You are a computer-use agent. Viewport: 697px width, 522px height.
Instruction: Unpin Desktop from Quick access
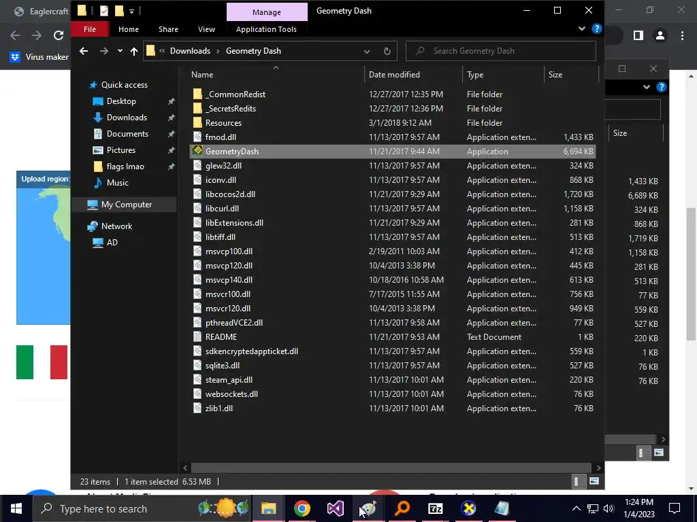click(171, 101)
